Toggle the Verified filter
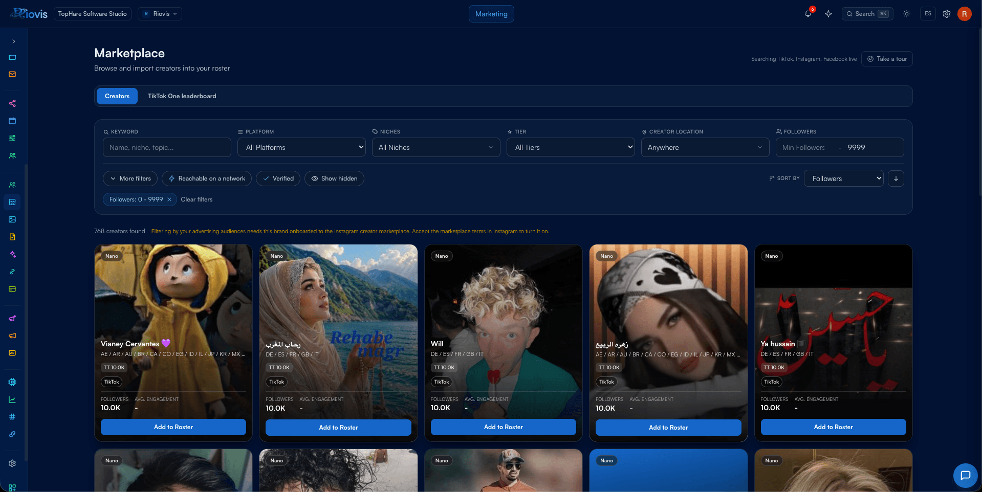This screenshot has width=982, height=492. pos(278,178)
